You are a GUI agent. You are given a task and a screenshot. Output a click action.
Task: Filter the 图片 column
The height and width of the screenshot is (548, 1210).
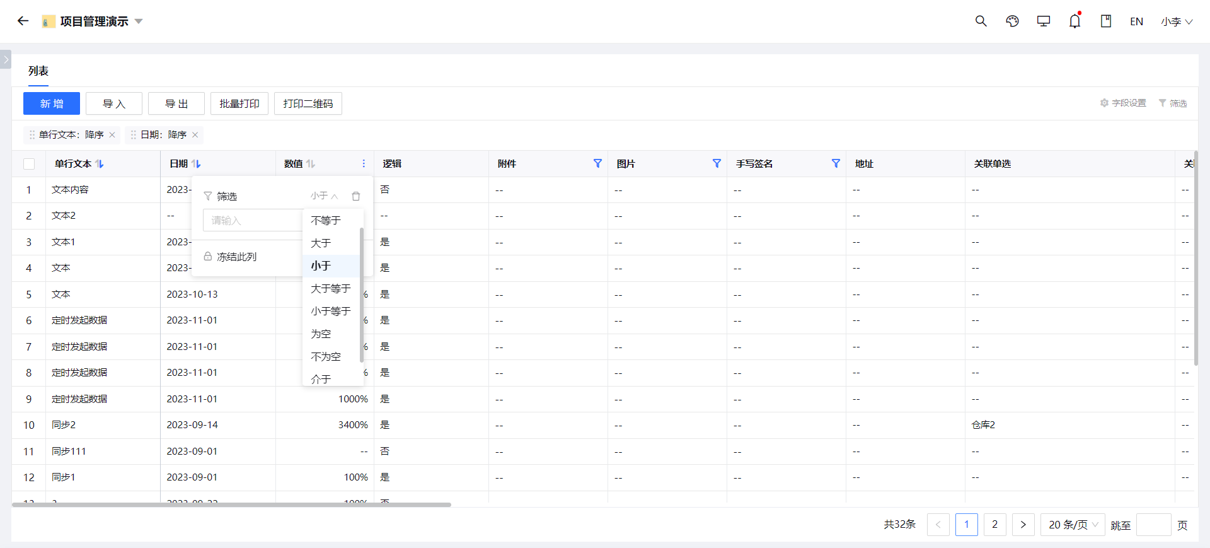coord(717,163)
